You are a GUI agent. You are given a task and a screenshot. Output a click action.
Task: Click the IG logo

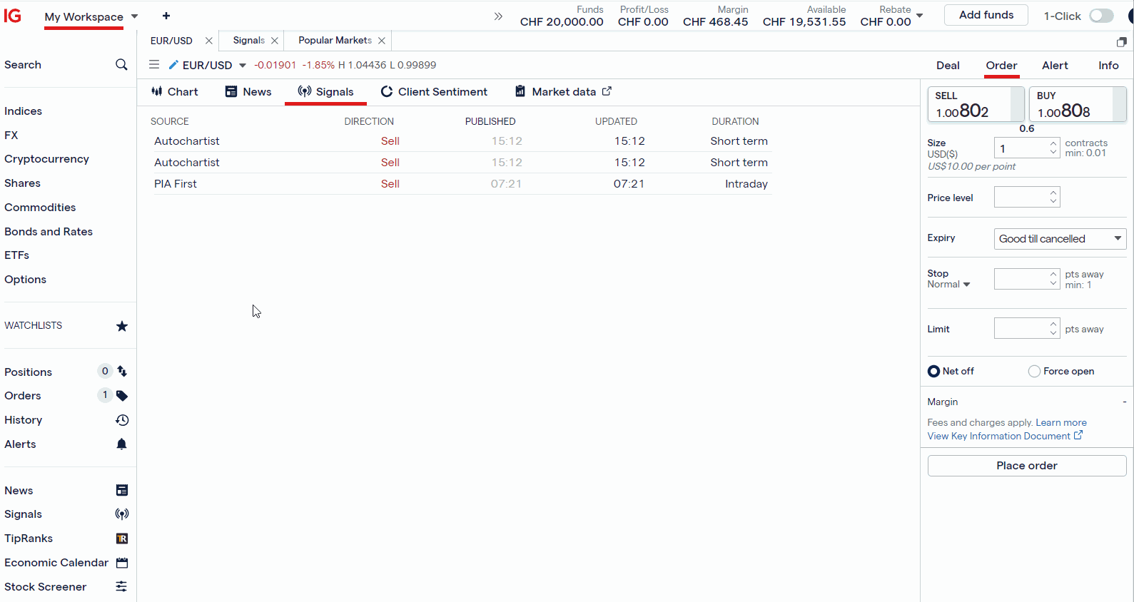13,16
